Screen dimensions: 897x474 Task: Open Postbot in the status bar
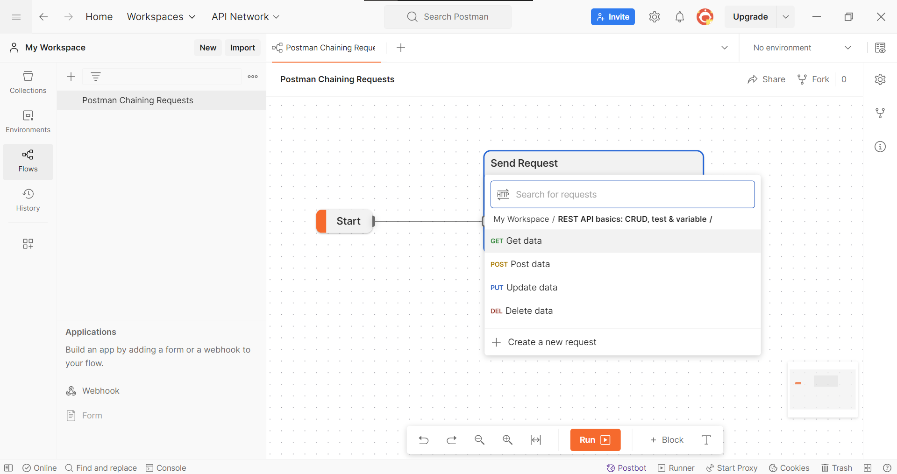[x=626, y=468]
